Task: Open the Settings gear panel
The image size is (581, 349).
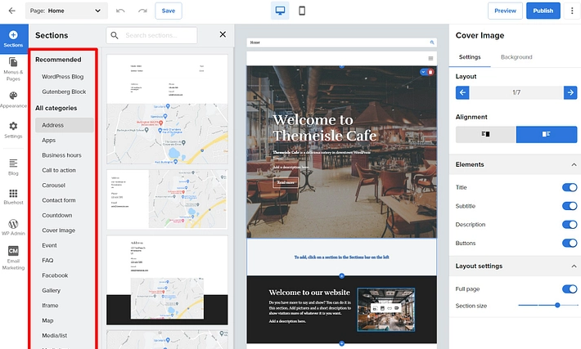Action: pyautogui.click(x=13, y=130)
